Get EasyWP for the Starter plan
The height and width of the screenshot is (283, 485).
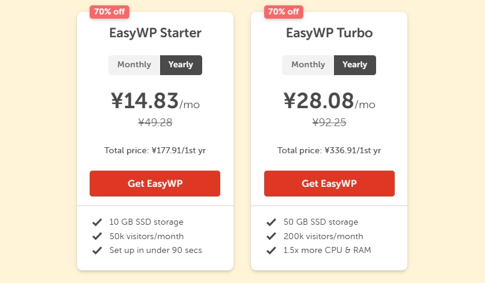[x=155, y=183]
